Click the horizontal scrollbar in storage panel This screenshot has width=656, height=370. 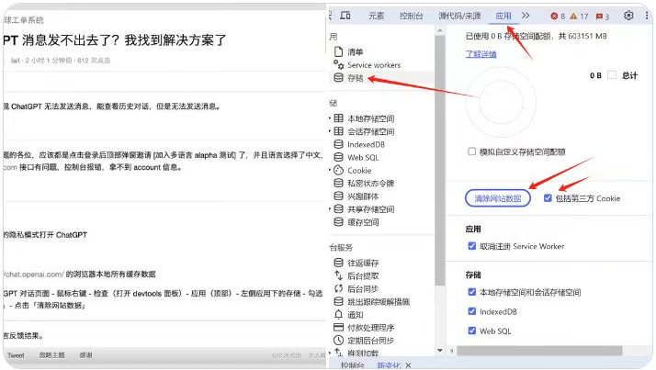pyautogui.click(x=538, y=351)
